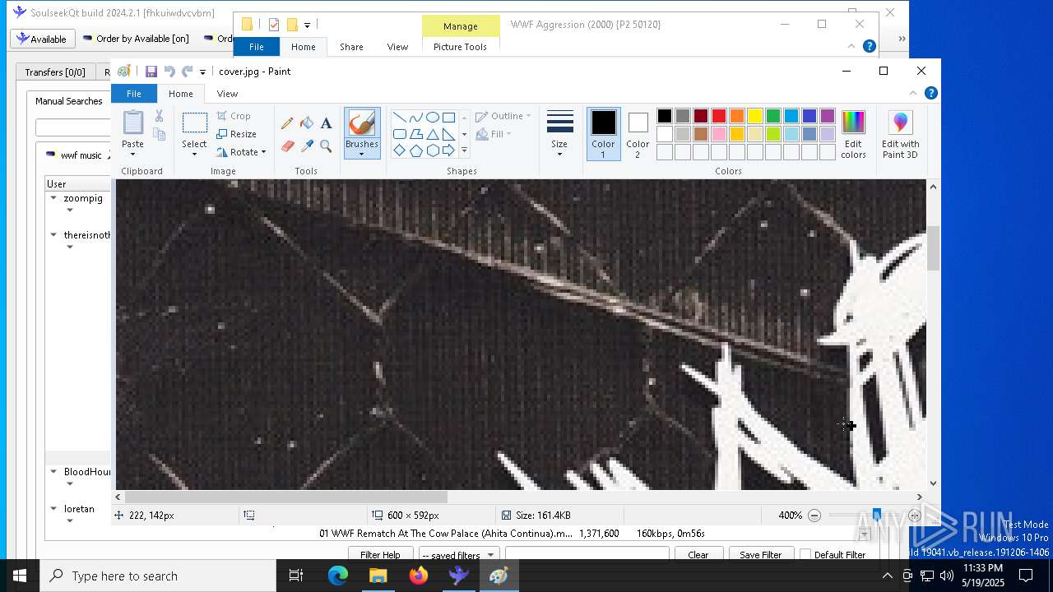Screen dimensions: 1053x592
Task: Click the Brushes tool icon
Action: coord(362,123)
